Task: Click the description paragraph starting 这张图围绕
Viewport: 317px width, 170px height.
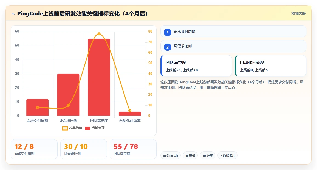Action: [x=232, y=85]
